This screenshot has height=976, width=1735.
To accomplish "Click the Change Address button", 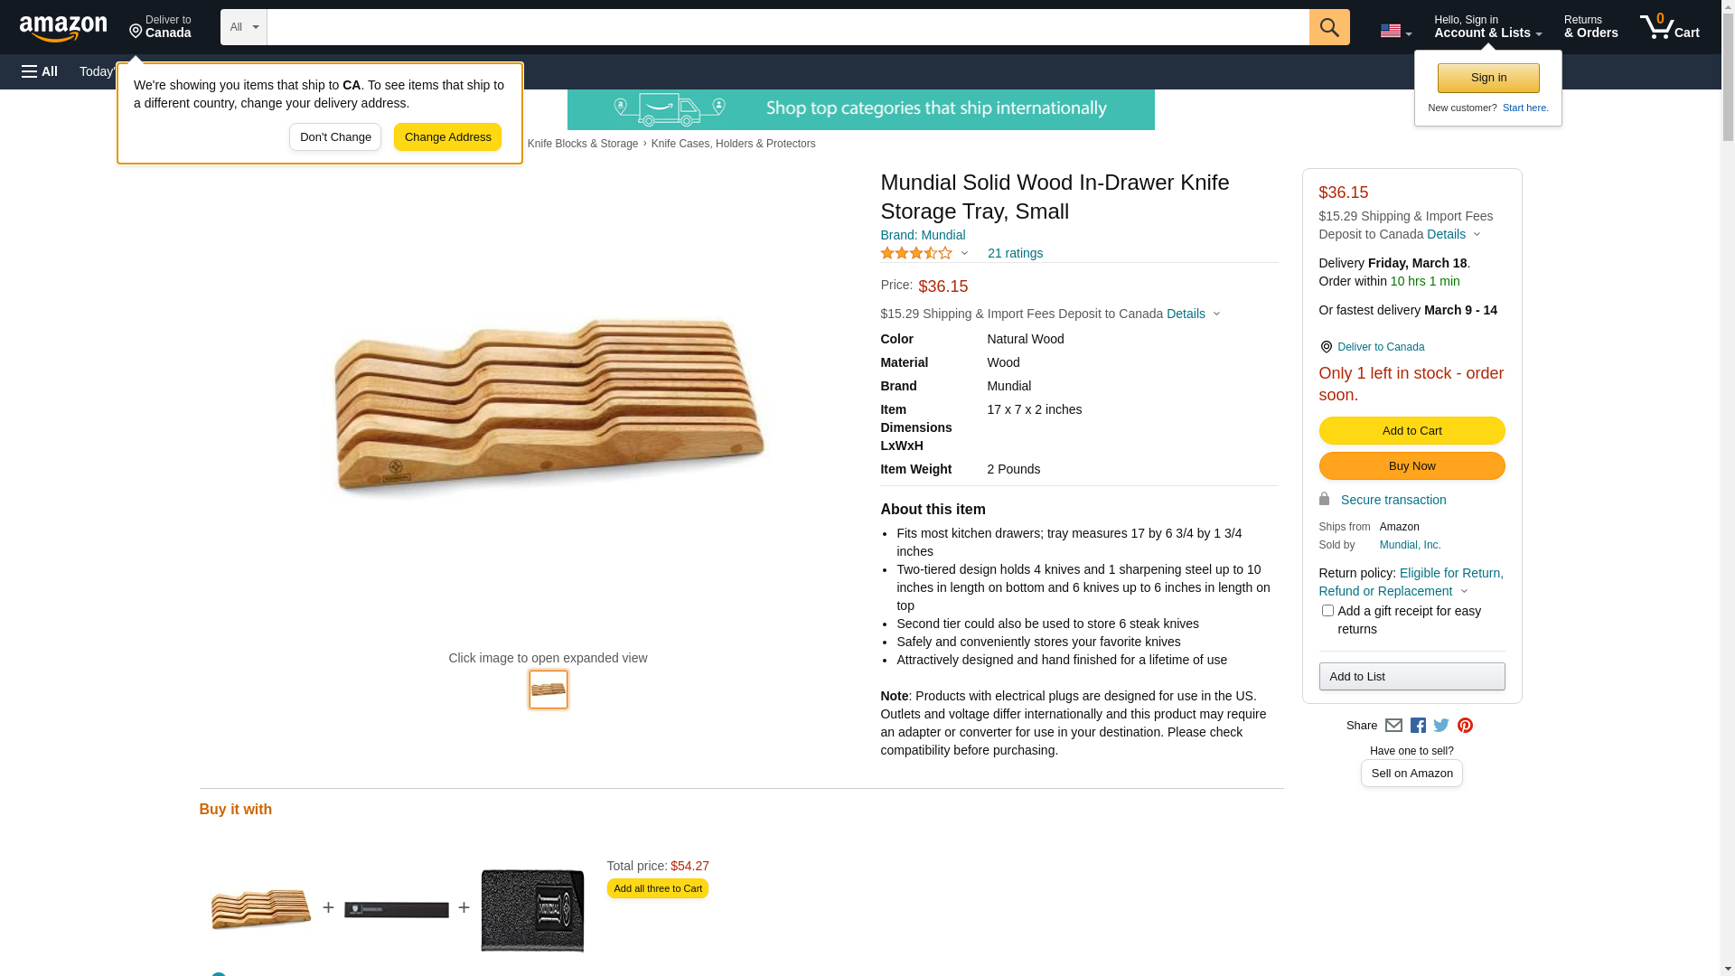I will coord(447,137).
